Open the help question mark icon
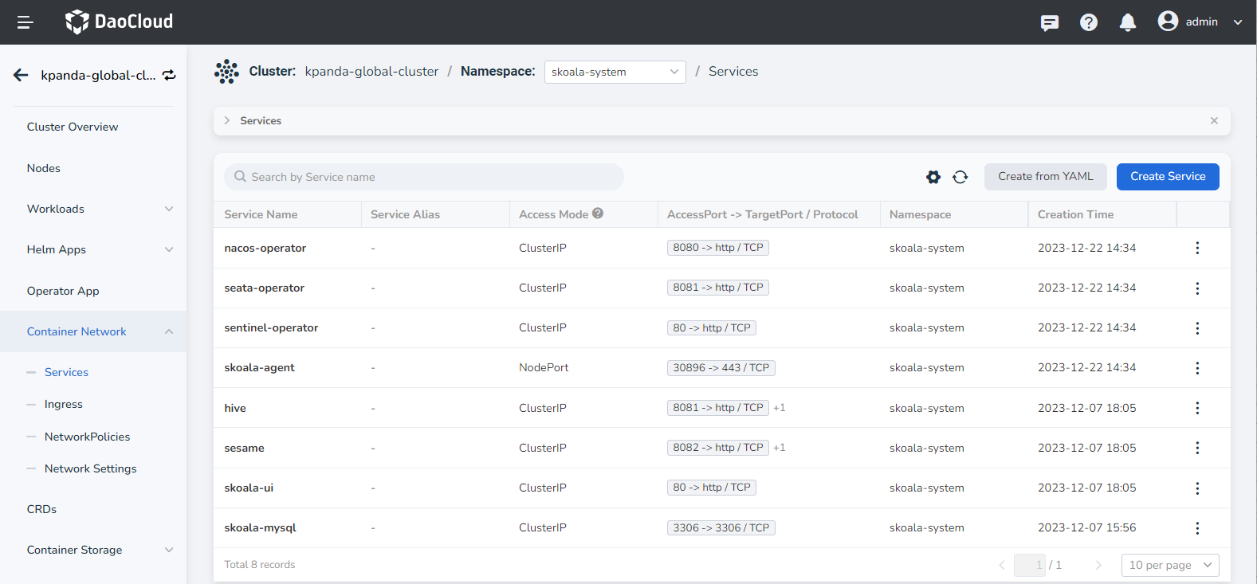1257x584 pixels. pos(1088,22)
